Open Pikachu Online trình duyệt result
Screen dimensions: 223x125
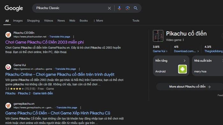coord(60,75)
